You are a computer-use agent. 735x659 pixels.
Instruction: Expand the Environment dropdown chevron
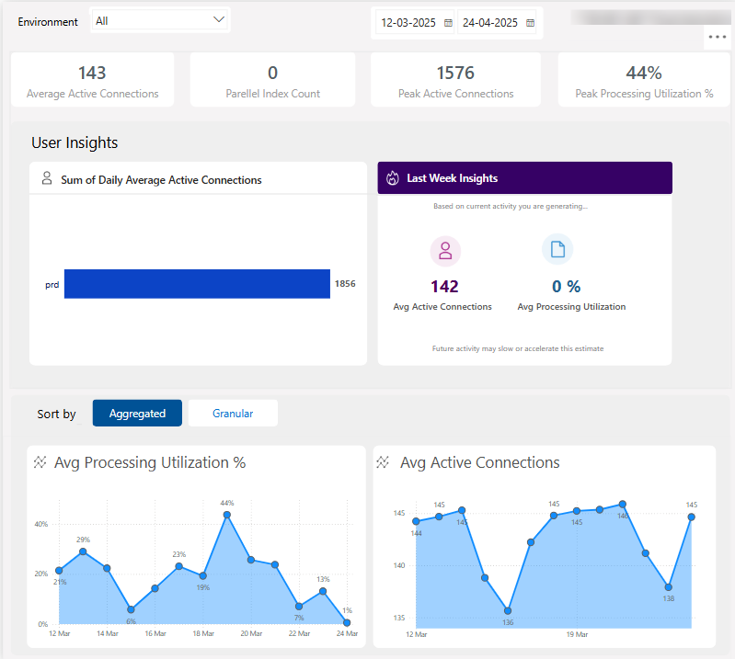[x=218, y=19]
